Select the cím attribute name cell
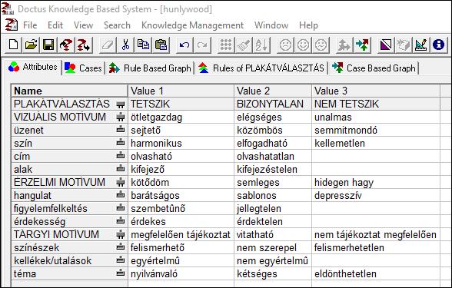 (69, 157)
